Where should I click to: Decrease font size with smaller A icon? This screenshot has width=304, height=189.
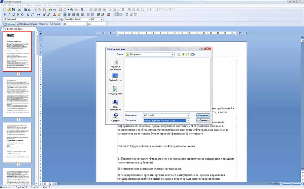(x=49, y=15)
